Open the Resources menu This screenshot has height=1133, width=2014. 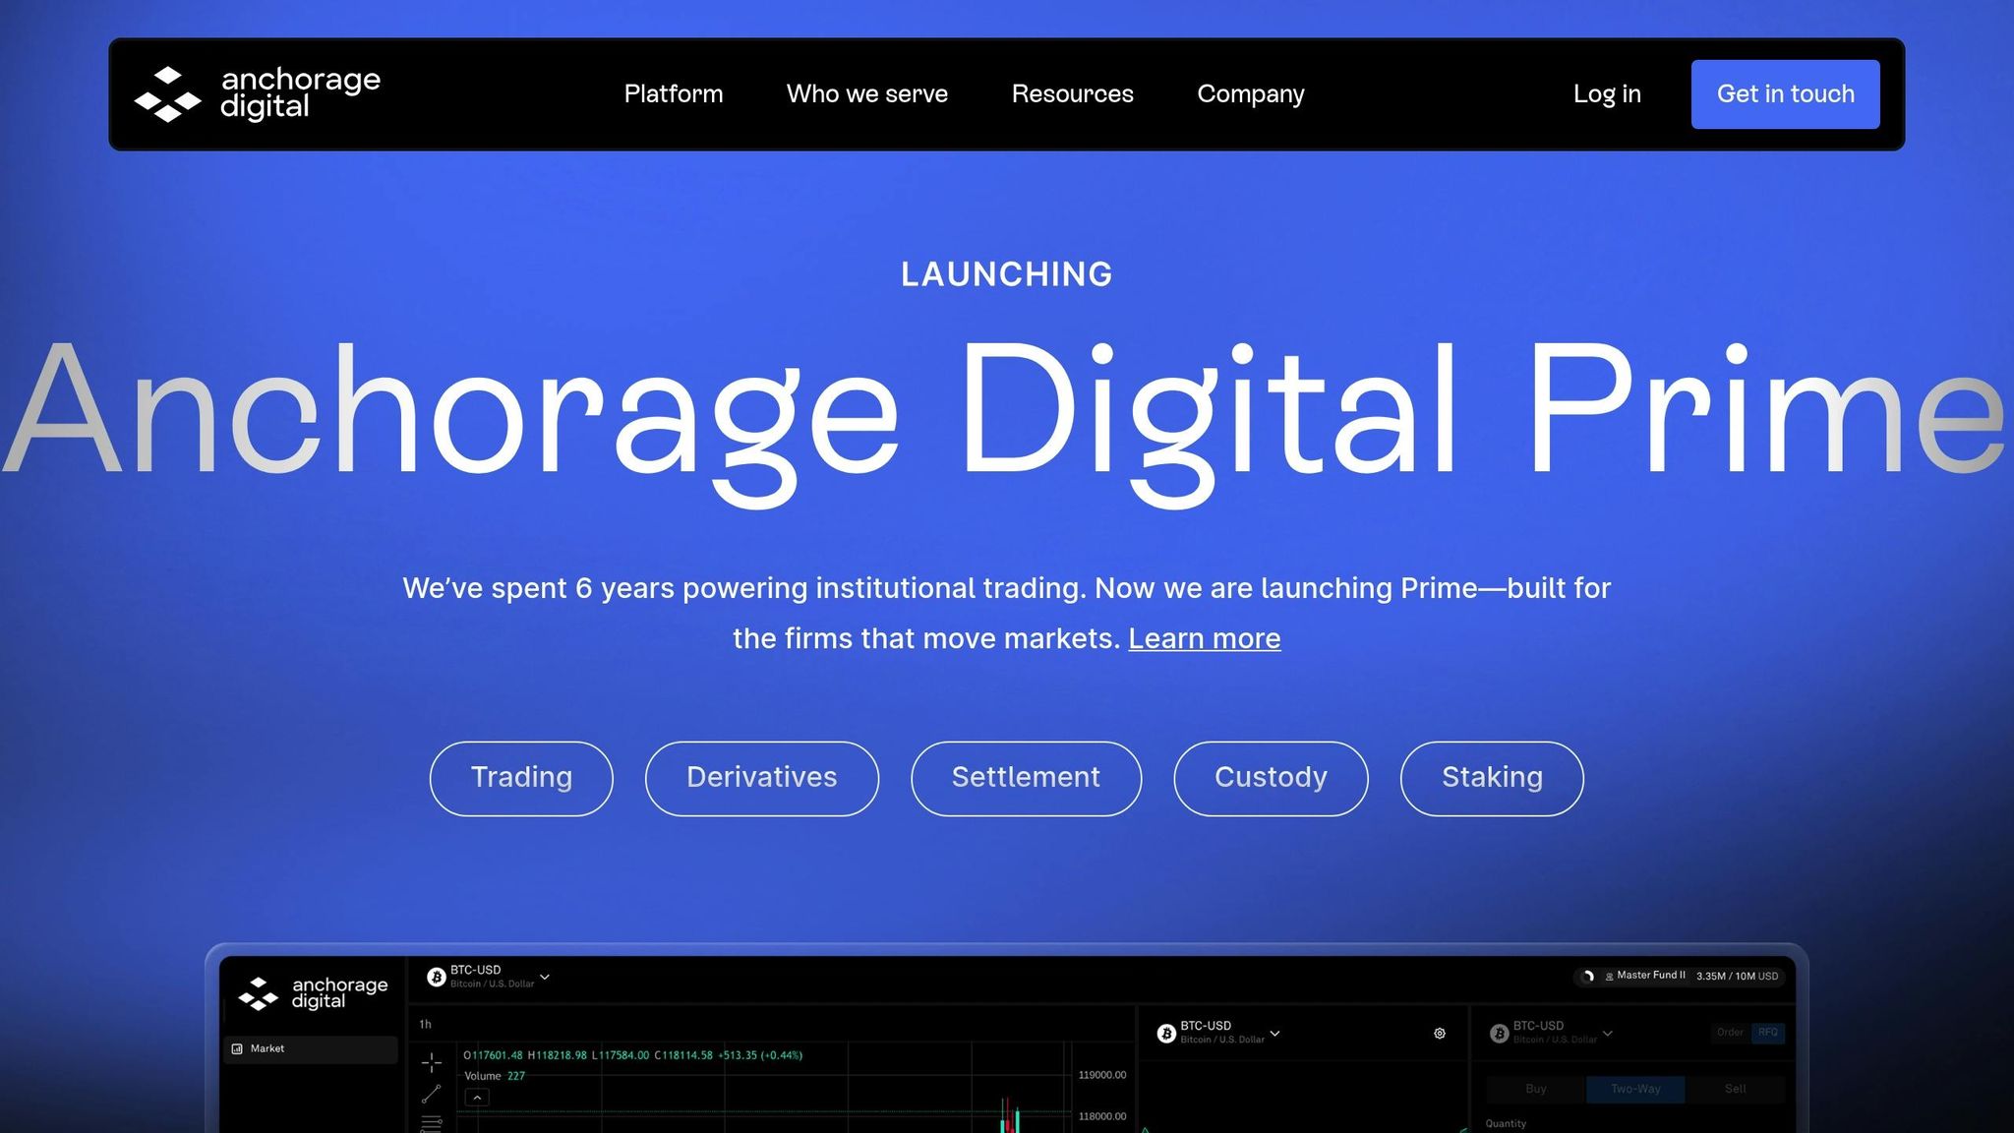click(x=1072, y=93)
